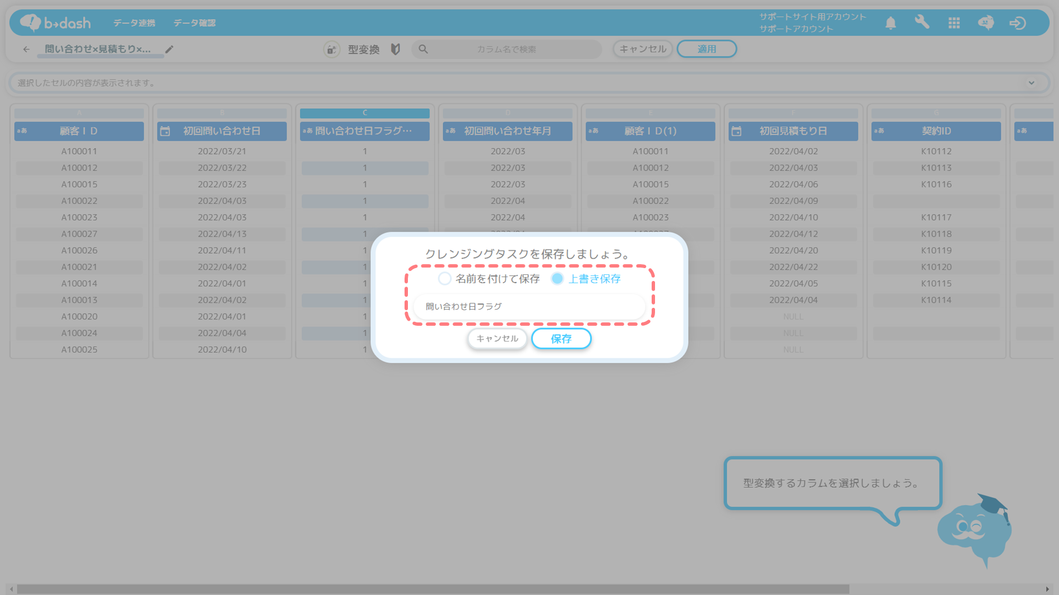The height and width of the screenshot is (595, 1059).
Task: Click cell 2022/04/02 in 初回見積もり日
Action: click(x=793, y=151)
